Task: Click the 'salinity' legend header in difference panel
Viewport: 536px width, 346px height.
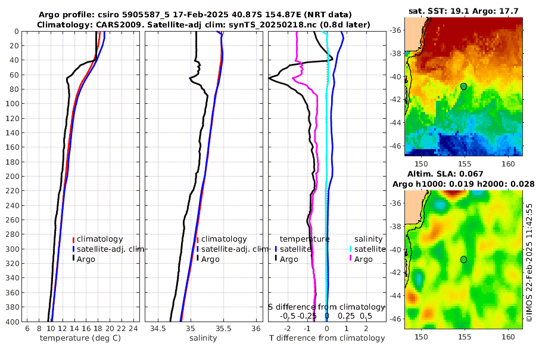Action: [x=368, y=239]
